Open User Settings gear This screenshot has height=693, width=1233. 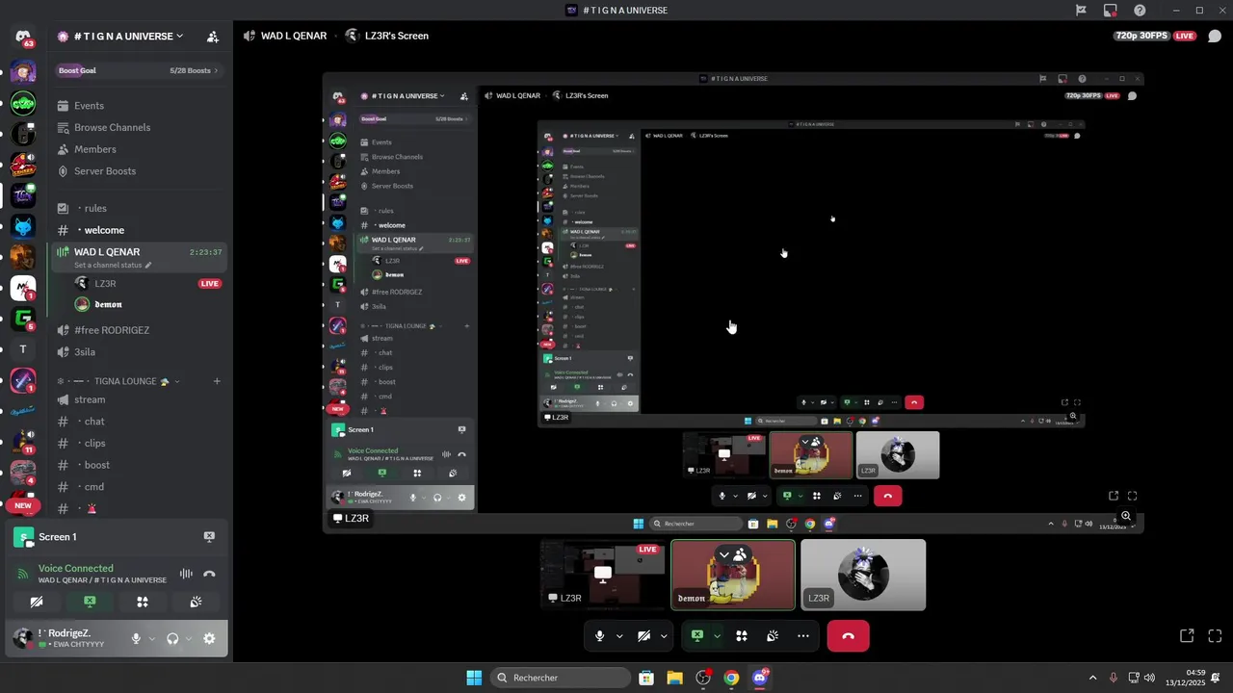[x=209, y=638]
